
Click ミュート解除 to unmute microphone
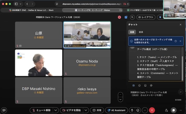(x=42, y=110)
